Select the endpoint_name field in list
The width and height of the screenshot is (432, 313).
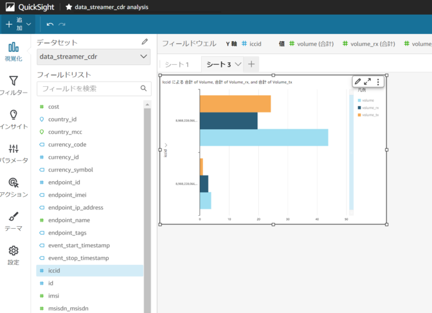point(69,220)
